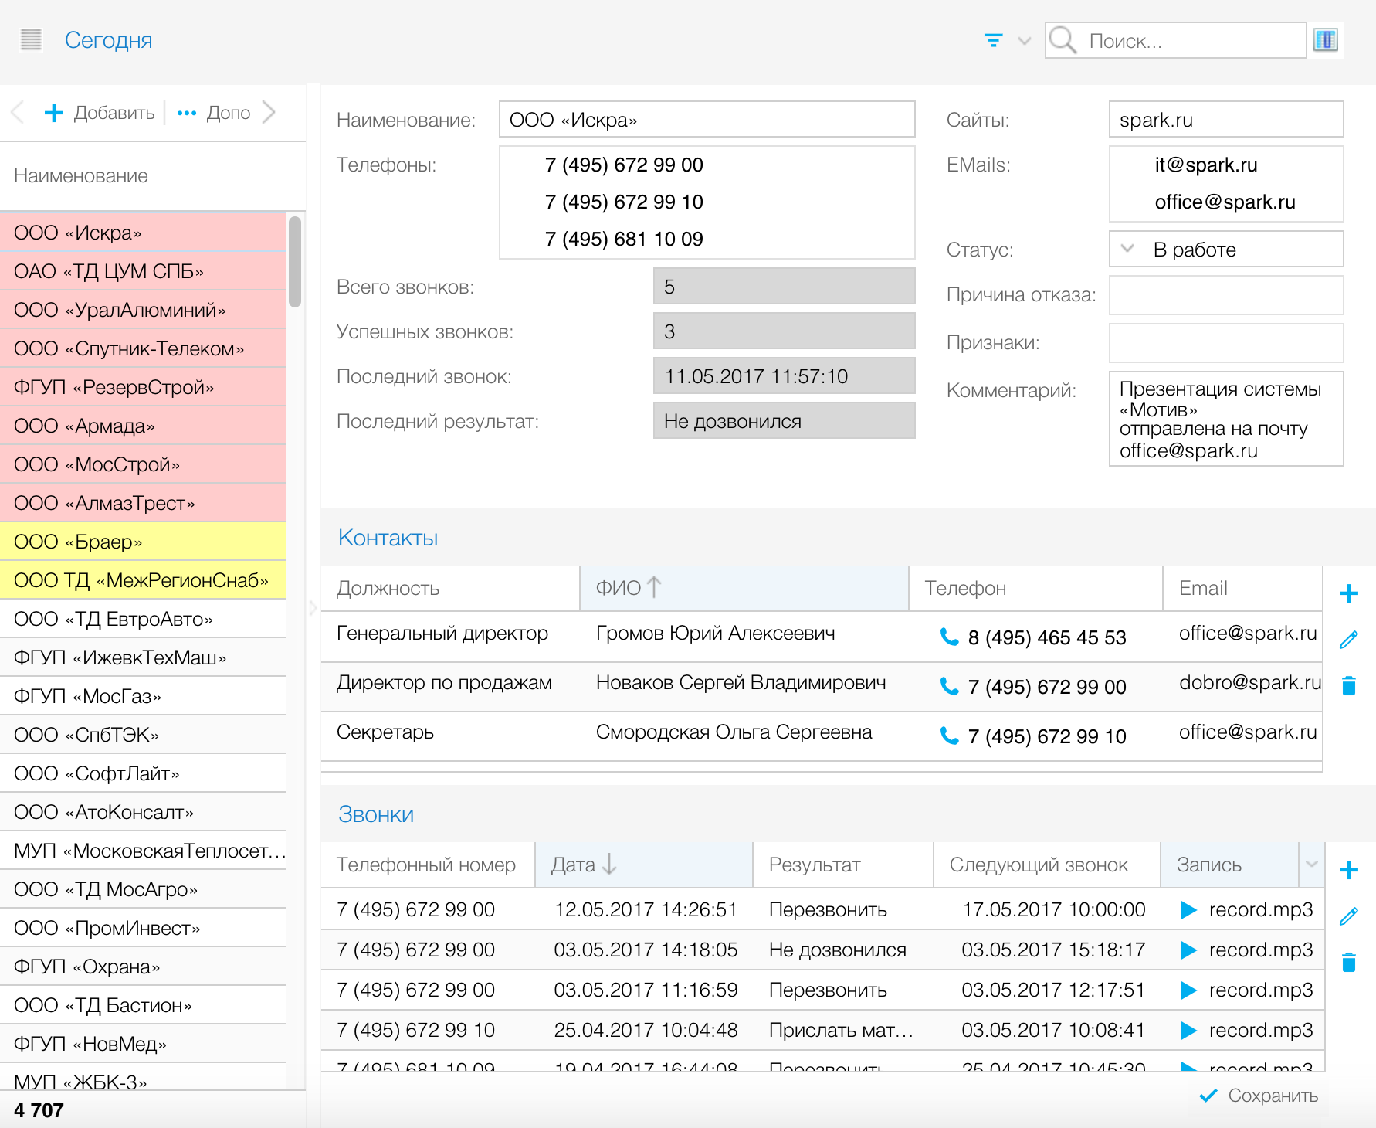Expand the Запись column dropdown arrow

pos(1311,864)
